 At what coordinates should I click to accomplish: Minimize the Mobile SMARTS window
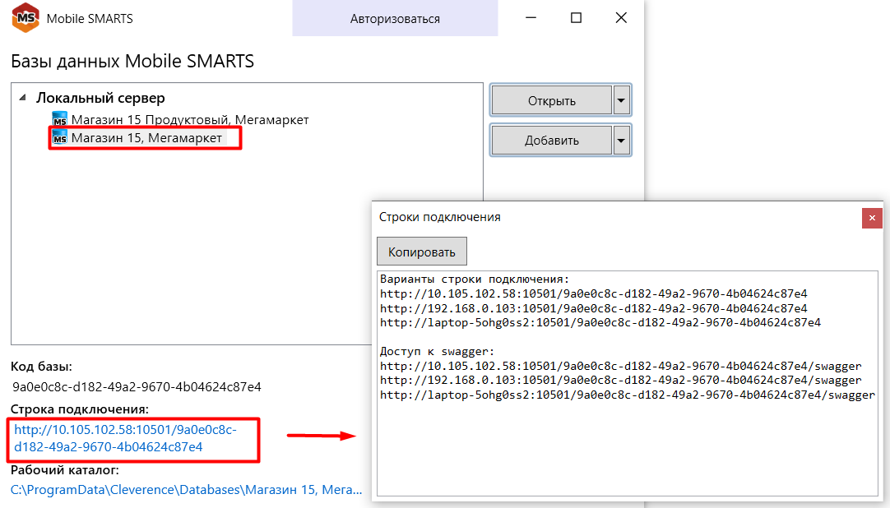pyautogui.click(x=531, y=18)
